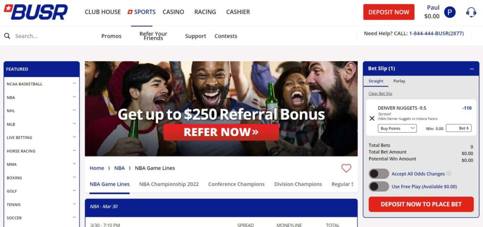Viewport: 483px width, 227px height.
Task: Toggle Use Free Play switch
Action: [379, 186]
